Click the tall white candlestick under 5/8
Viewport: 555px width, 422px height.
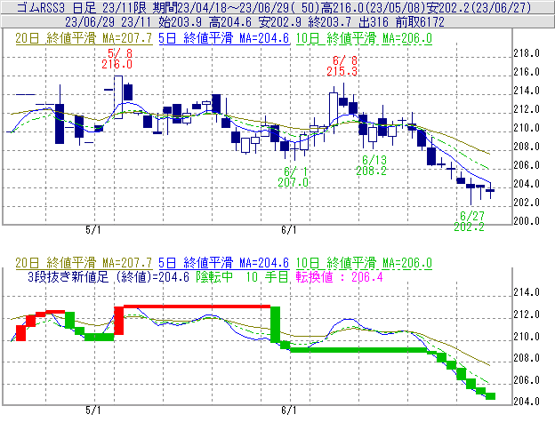[x=118, y=97]
